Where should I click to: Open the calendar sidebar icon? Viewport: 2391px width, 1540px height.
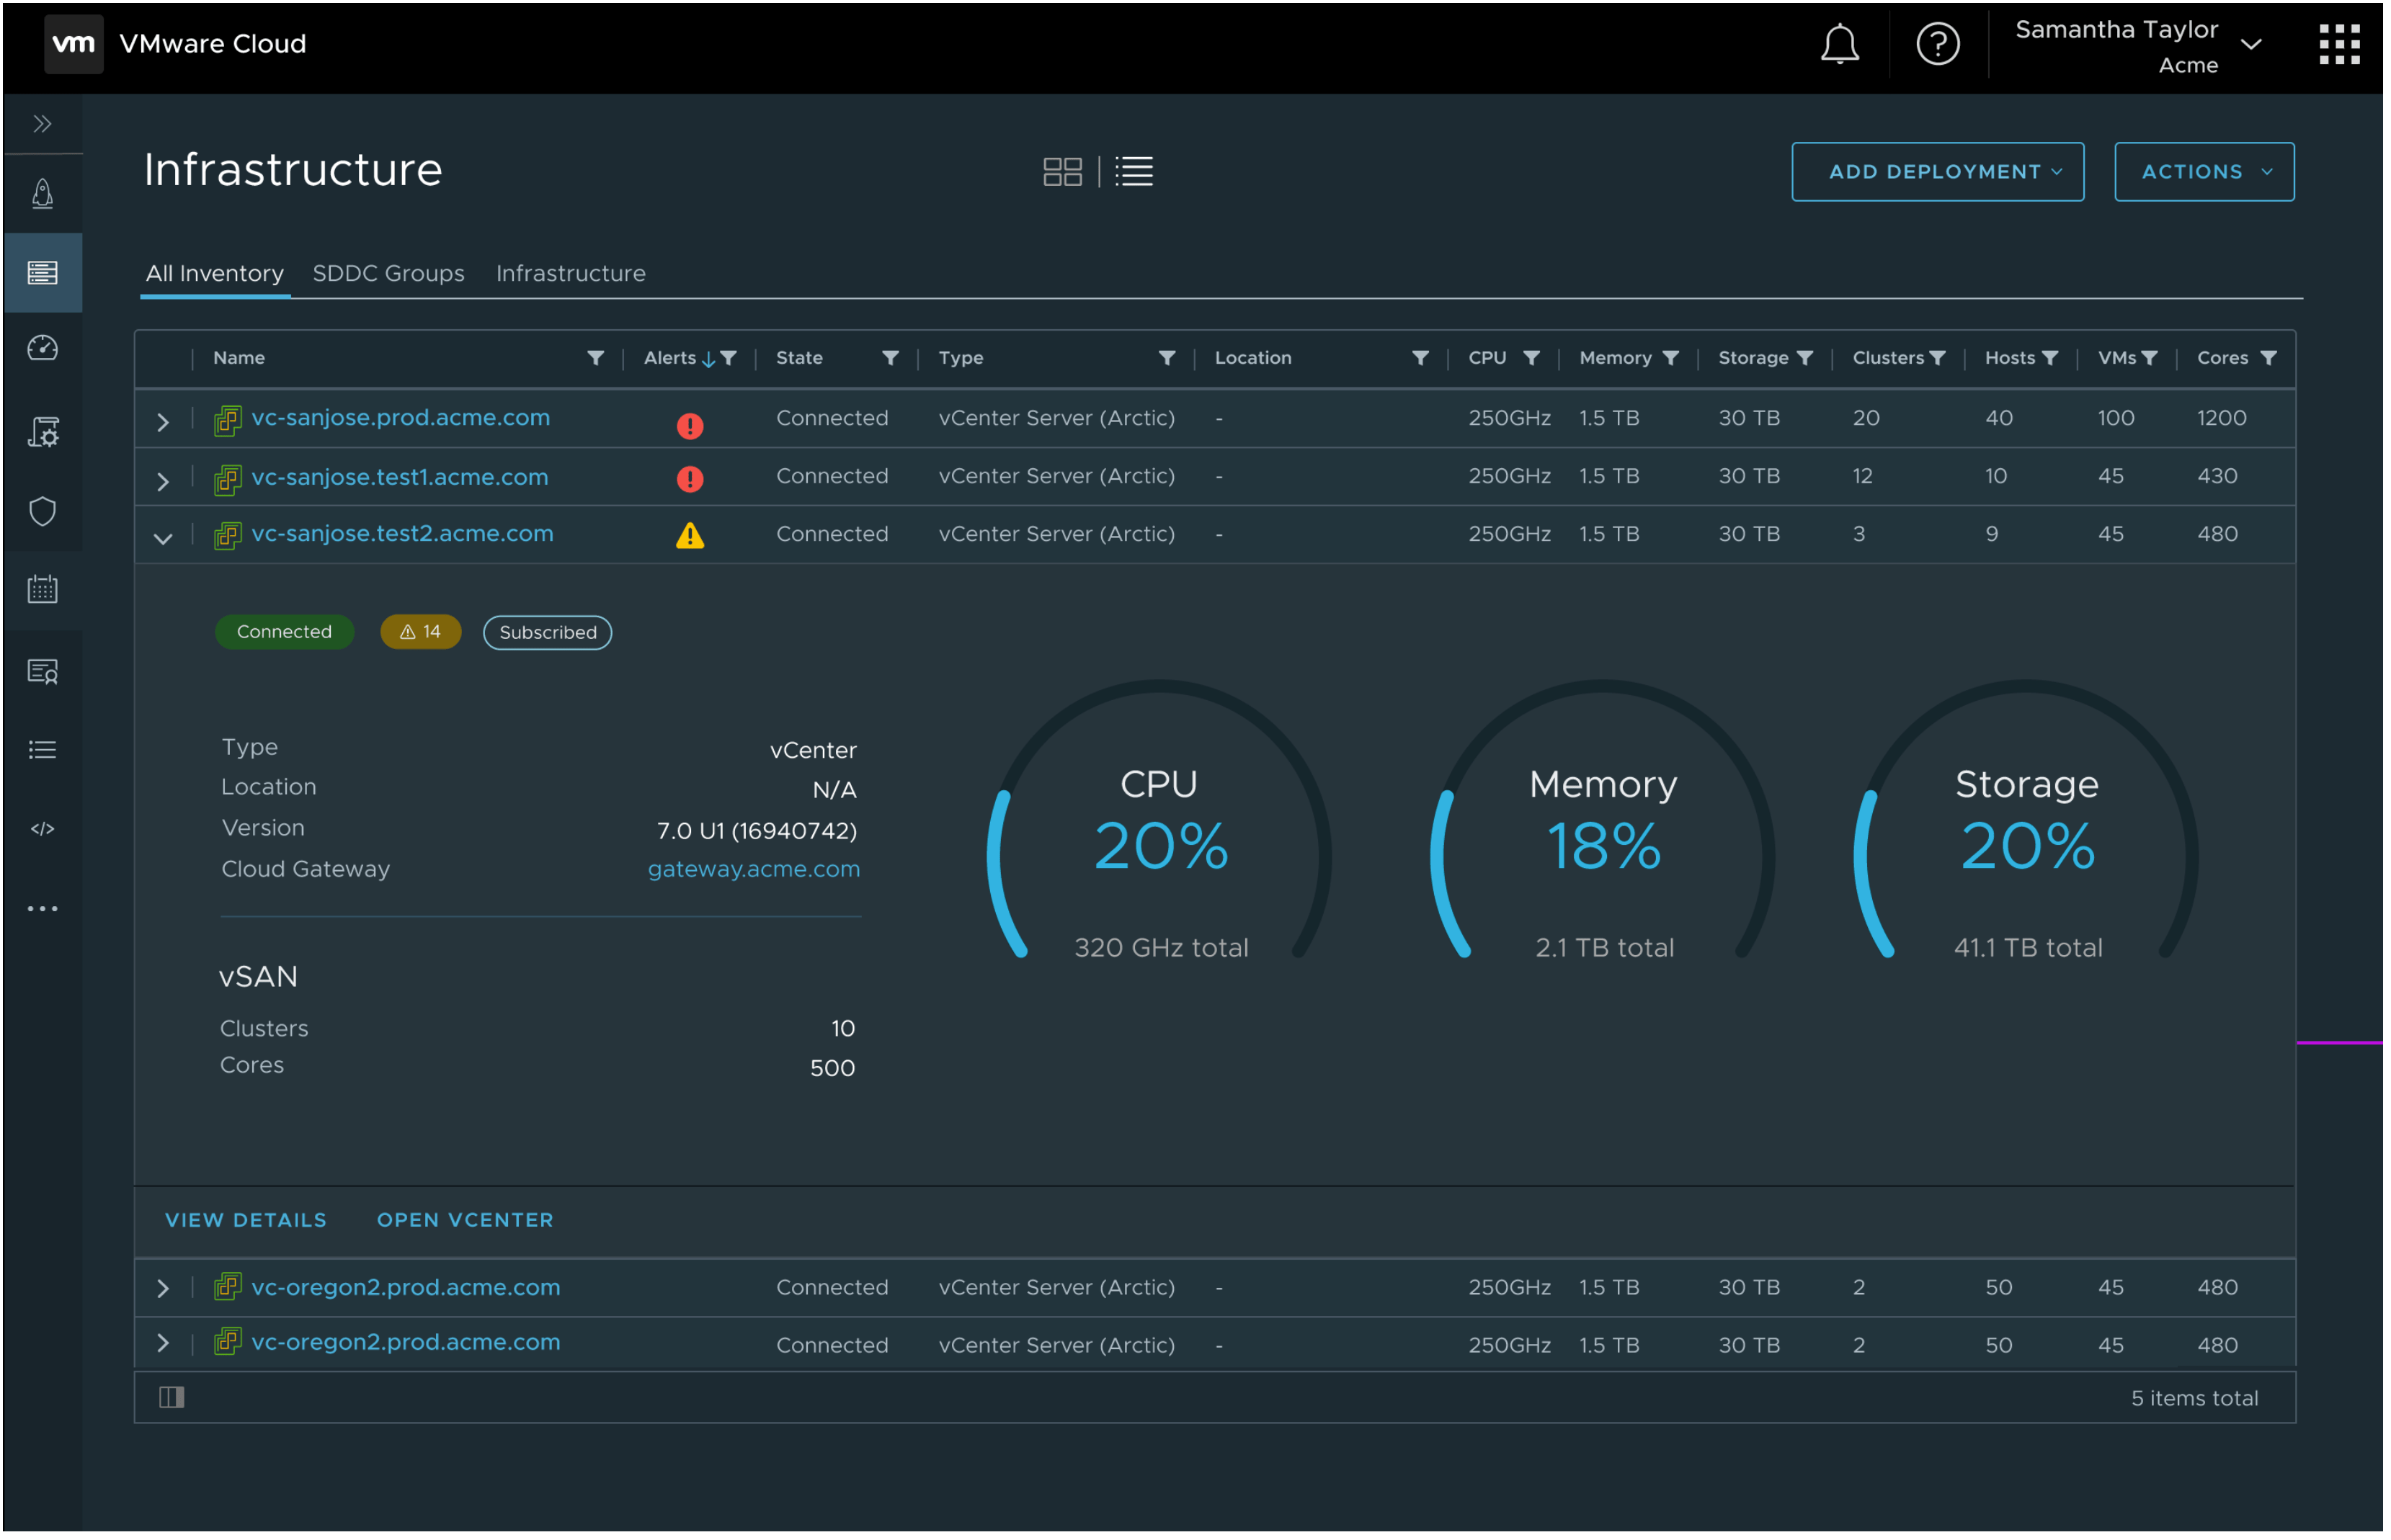click(42, 590)
